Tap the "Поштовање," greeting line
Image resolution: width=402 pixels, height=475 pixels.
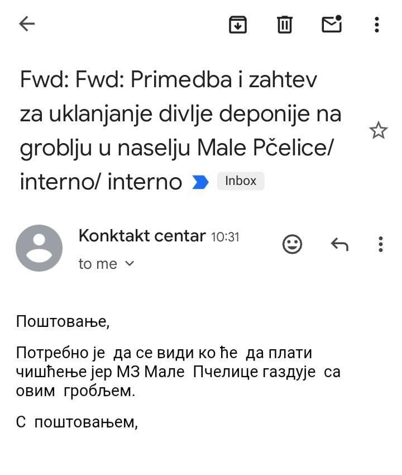tap(63, 321)
